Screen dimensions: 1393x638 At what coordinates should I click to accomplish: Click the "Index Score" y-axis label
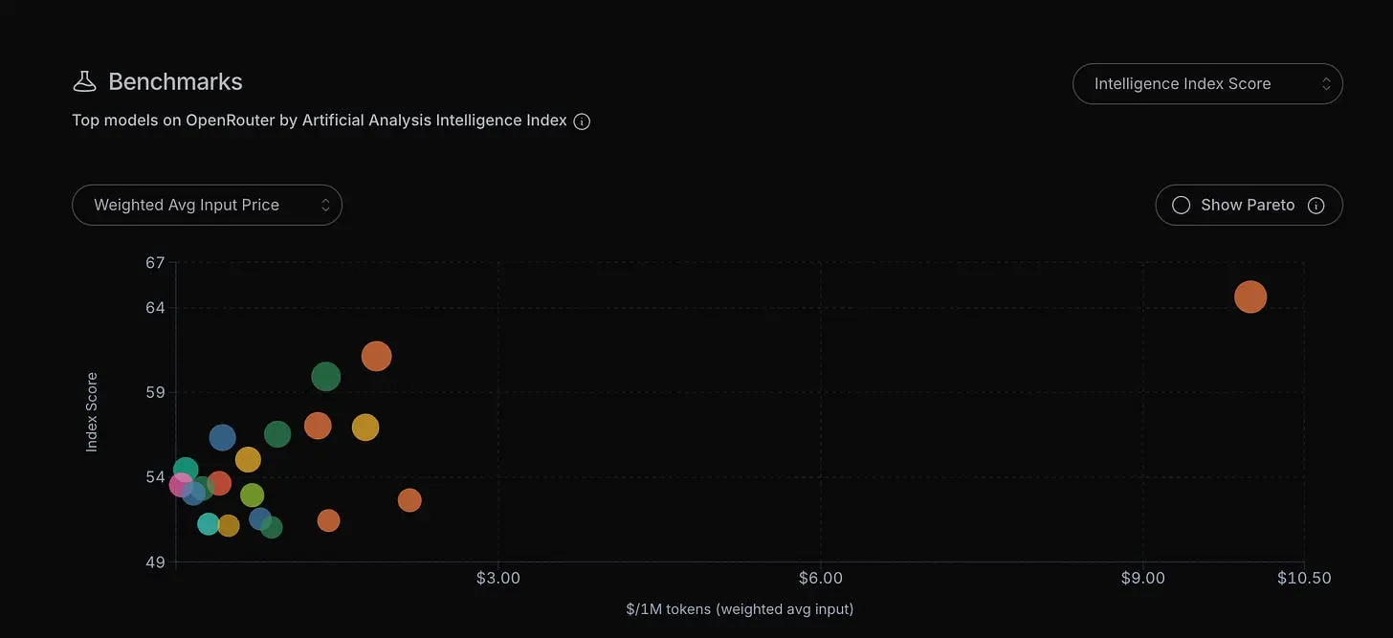point(92,412)
